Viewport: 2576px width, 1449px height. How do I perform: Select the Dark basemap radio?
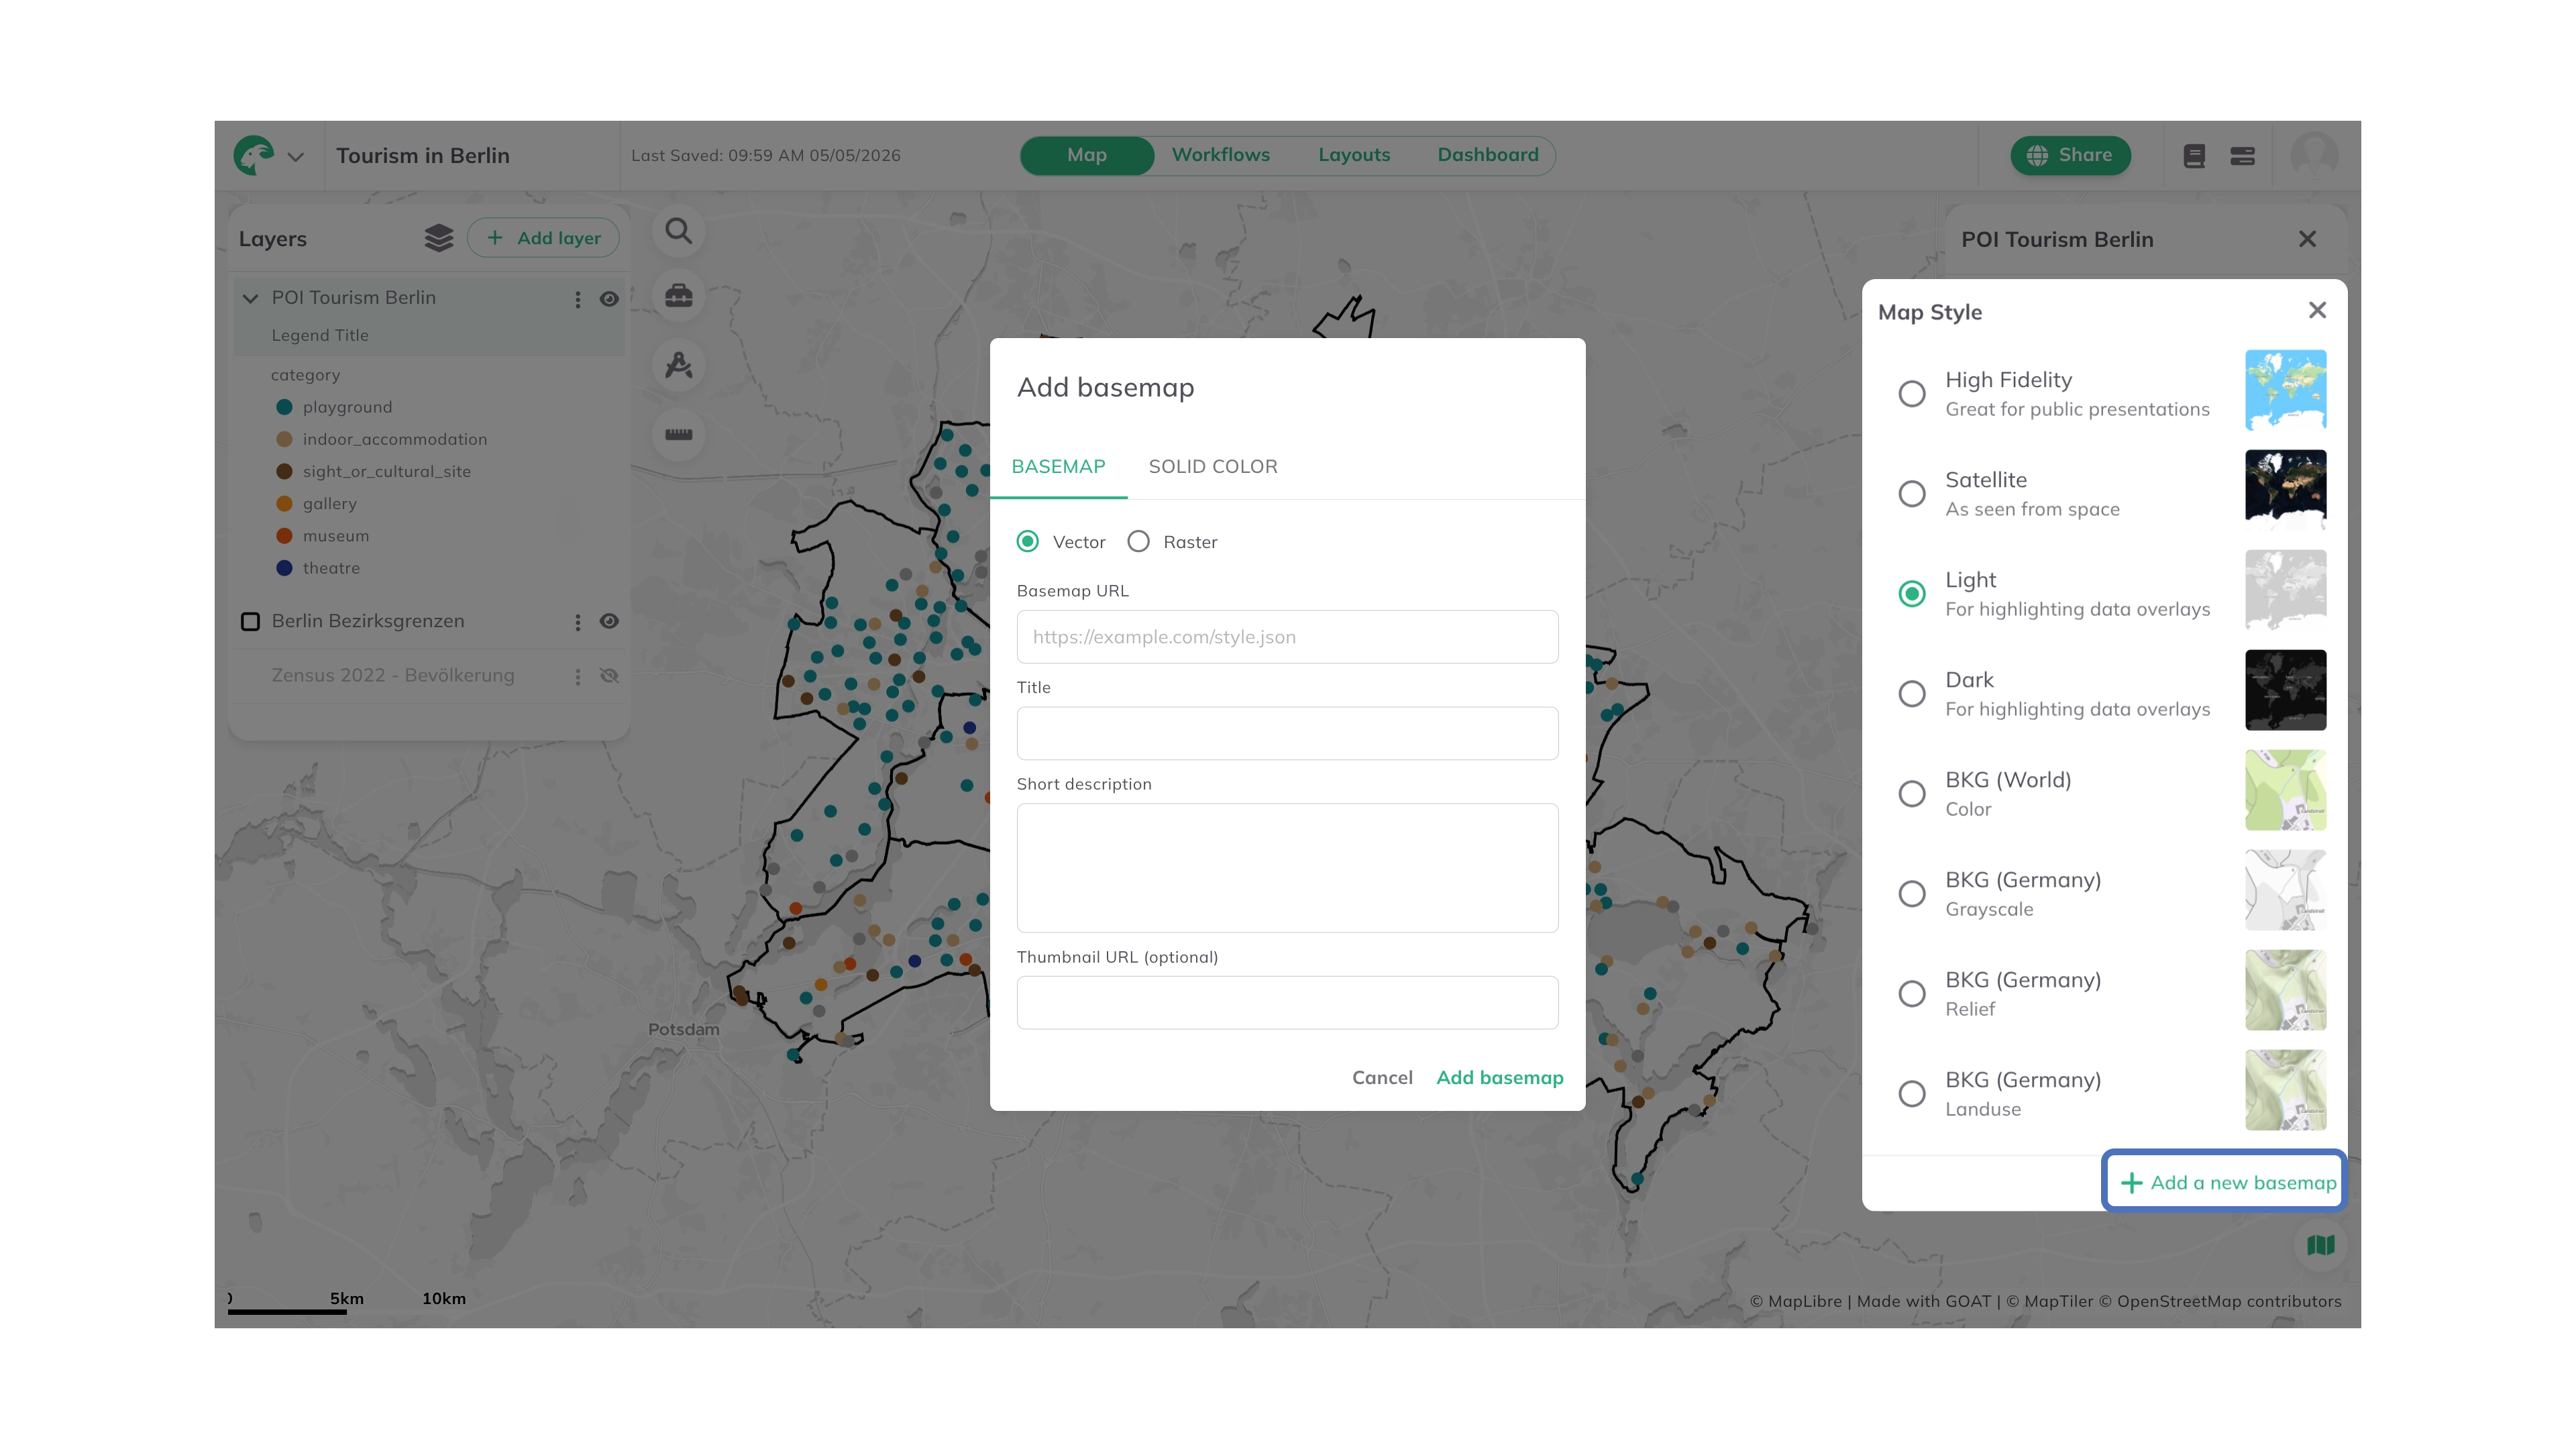1912,694
